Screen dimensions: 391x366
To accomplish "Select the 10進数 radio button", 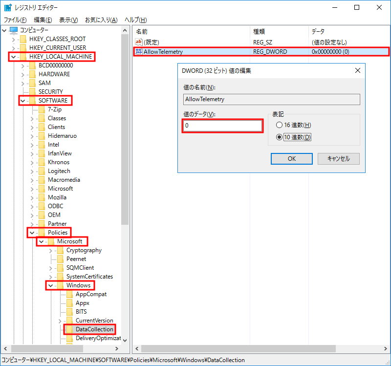I will point(279,136).
